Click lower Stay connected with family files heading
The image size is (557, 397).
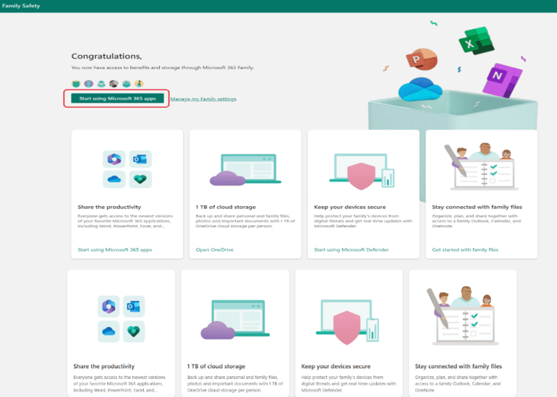[x=459, y=366]
